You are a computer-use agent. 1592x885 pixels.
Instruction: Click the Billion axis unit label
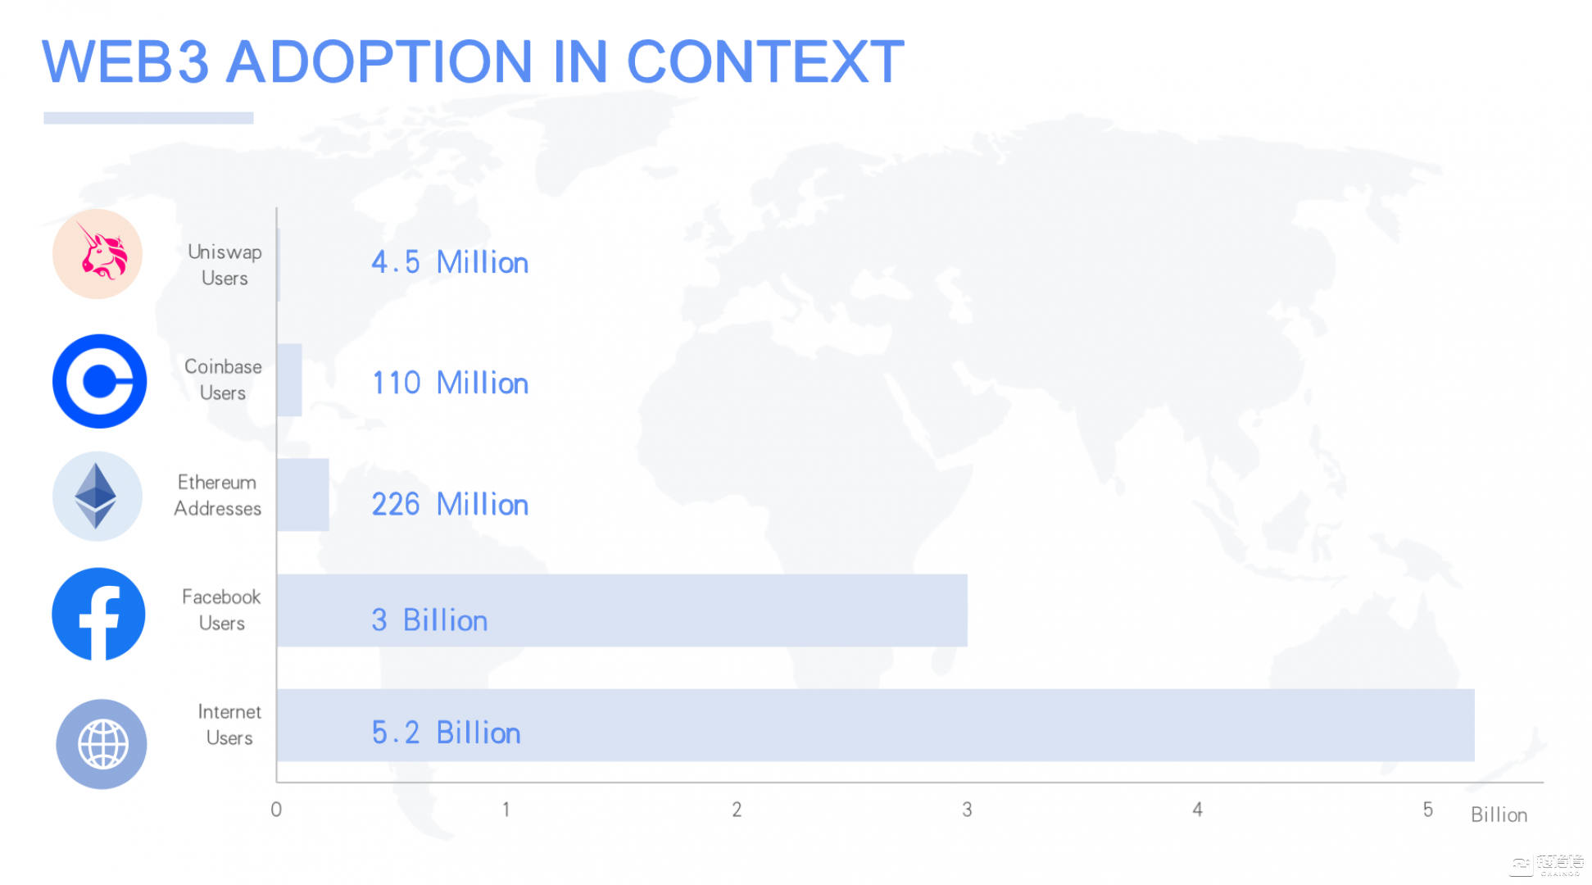coord(1499,815)
